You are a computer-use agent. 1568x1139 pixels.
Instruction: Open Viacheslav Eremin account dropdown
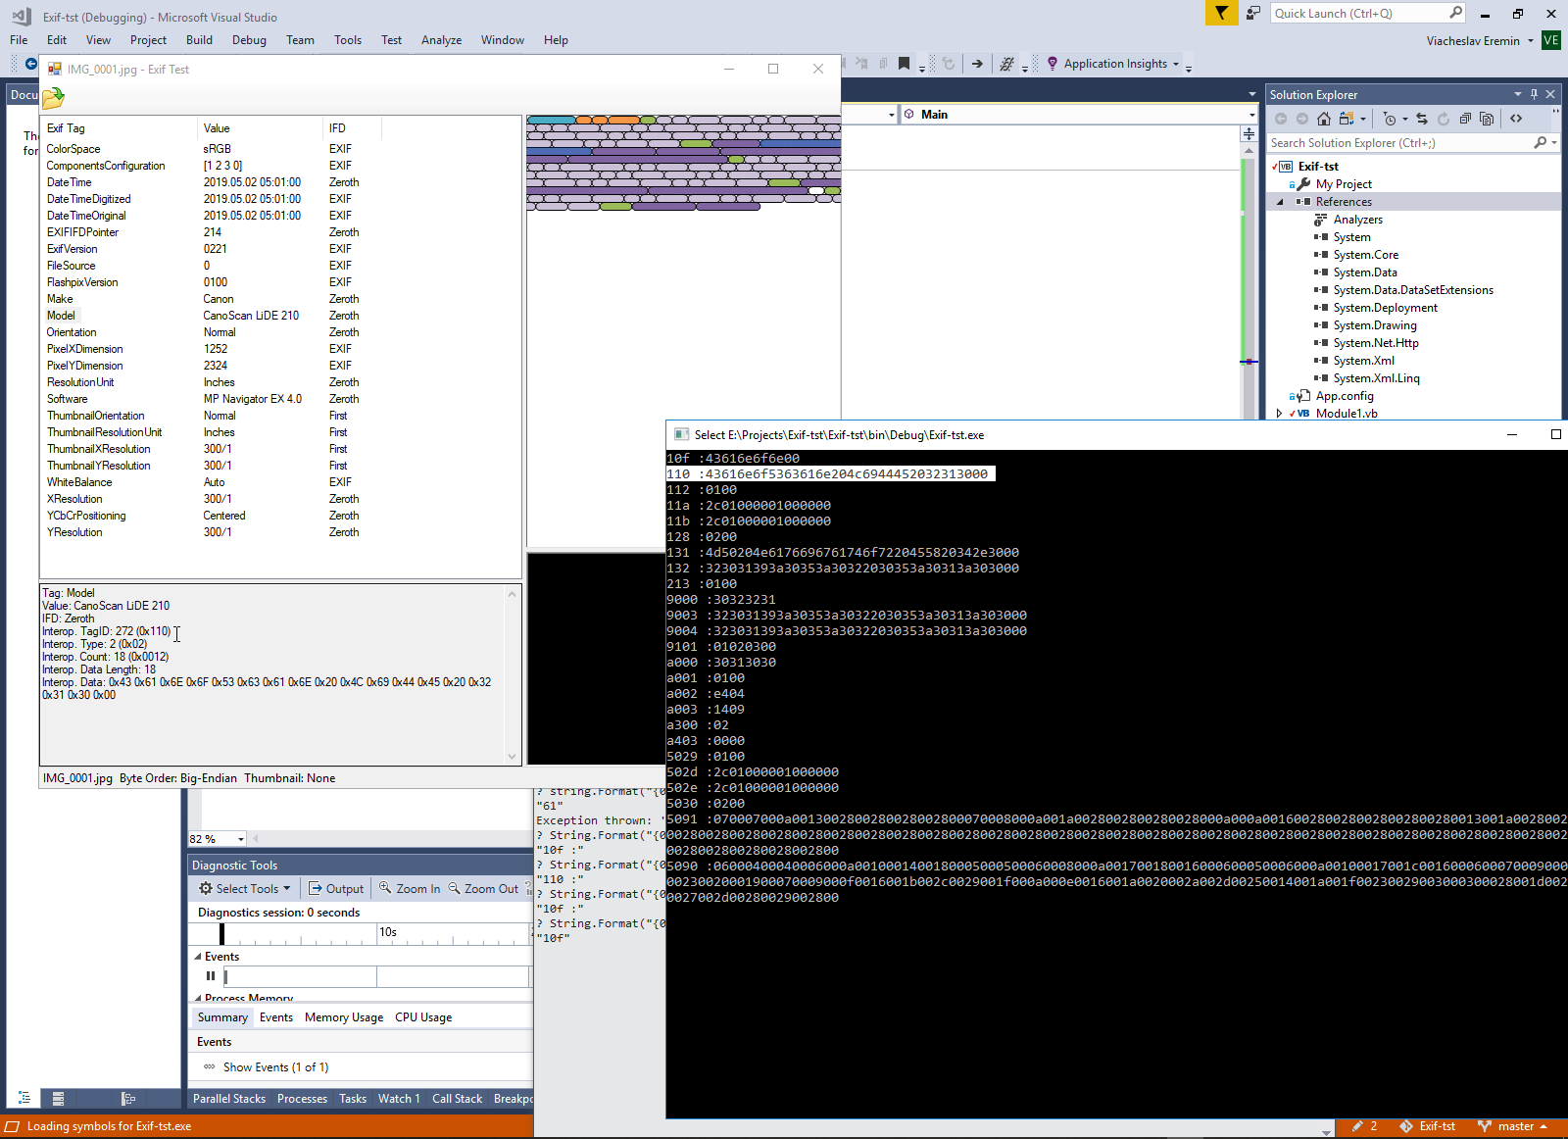click(x=1530, y=41)
